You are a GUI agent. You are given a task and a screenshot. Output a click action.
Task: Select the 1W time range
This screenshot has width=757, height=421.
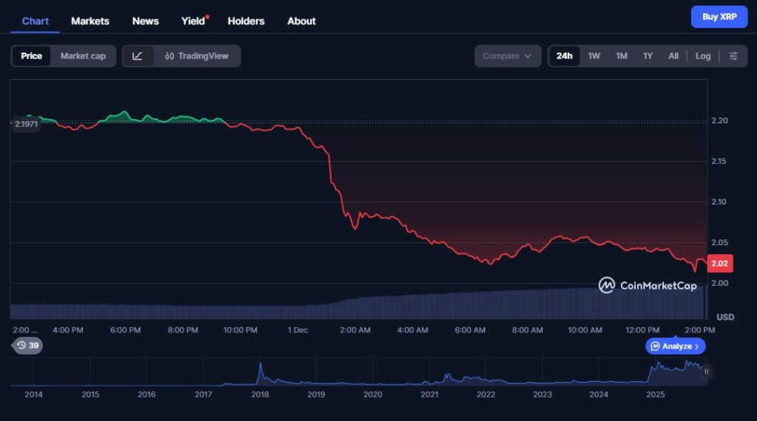(594, 56)
